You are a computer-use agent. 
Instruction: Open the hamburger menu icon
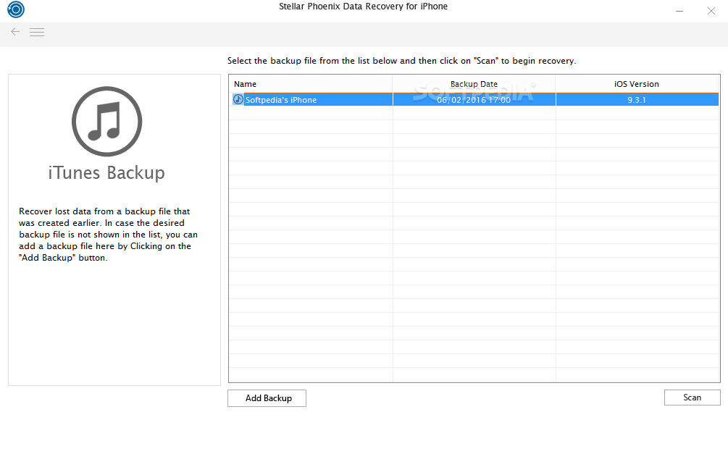37,32
